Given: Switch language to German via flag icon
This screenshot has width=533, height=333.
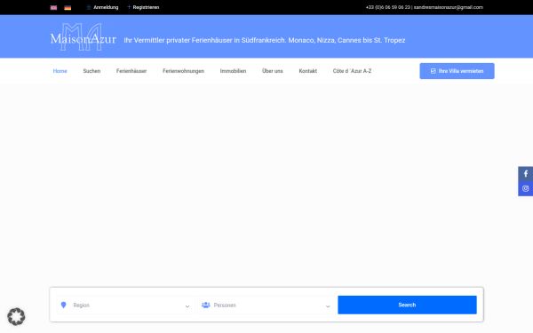Looking at the screenshot, I should (x=68, y=7).
